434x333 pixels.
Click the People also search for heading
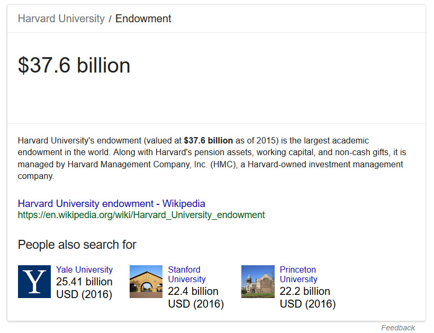77,245
